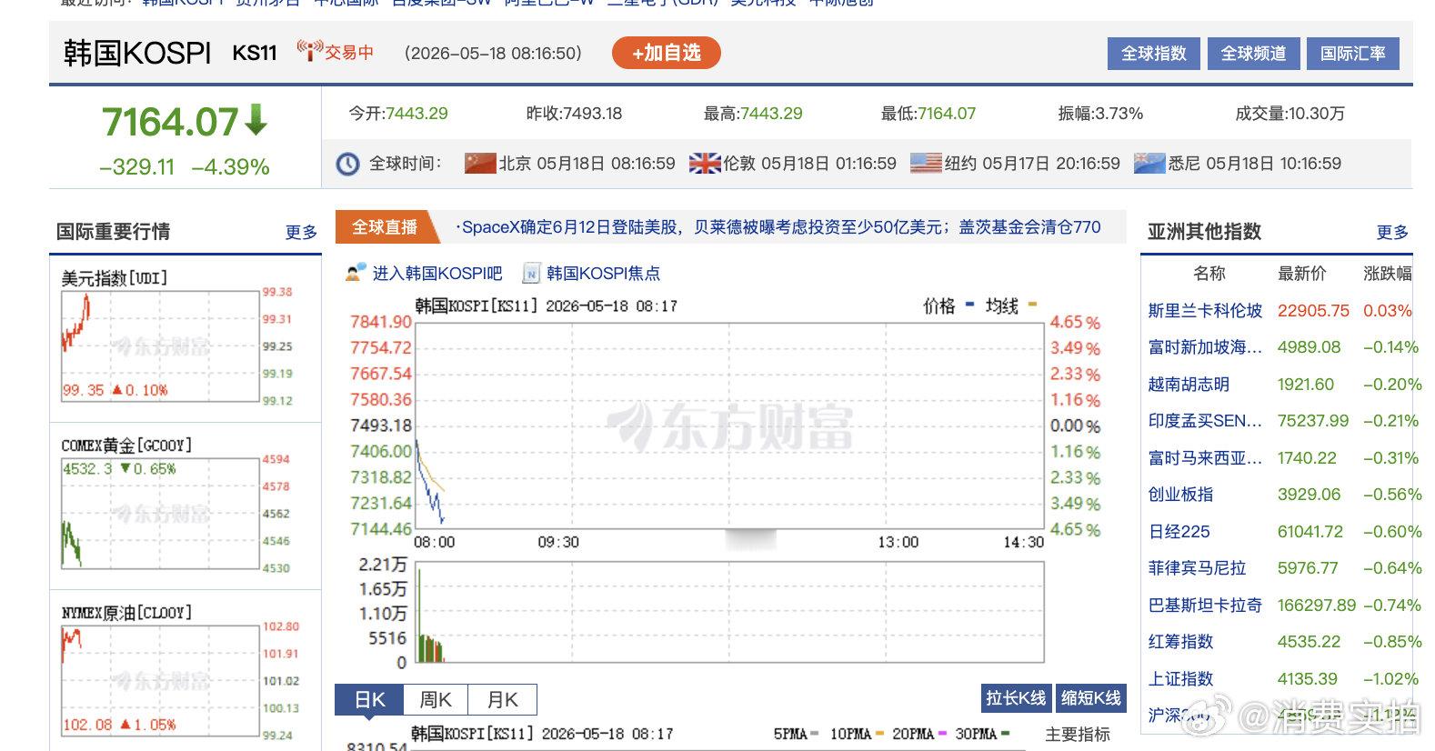Click the 价格 blue legend marker
This screenshot has width=1435, height=751.
[969, 305]
